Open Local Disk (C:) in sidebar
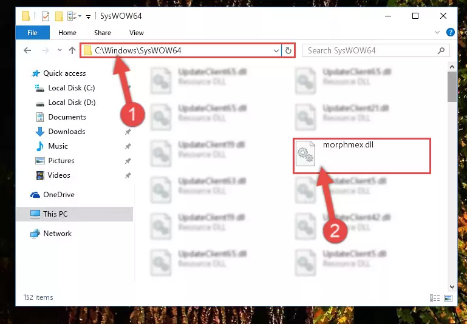This screenshot has height=324, width=467. pos(72,88)
